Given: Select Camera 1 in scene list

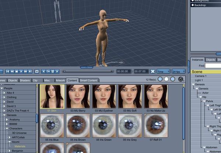Looking at the screenshot, I should tap(201, 76).
